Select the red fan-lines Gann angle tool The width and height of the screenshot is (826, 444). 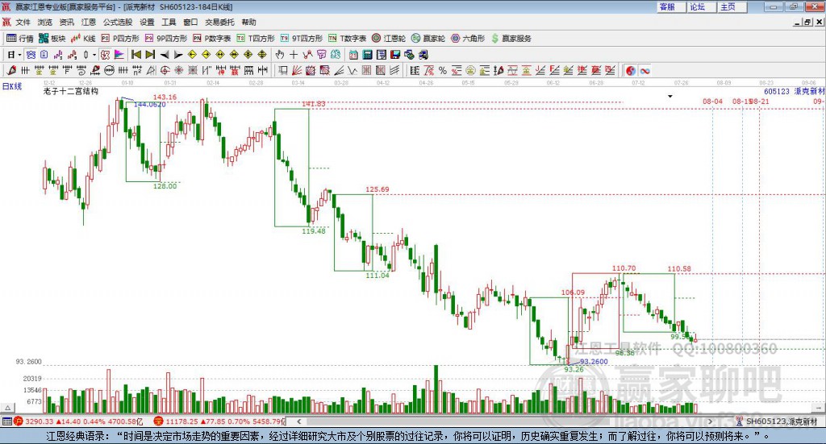coord(297,70)
